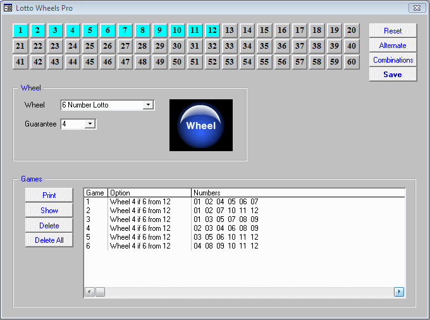
Task: Choose number 38
Action: coord(317,46)
